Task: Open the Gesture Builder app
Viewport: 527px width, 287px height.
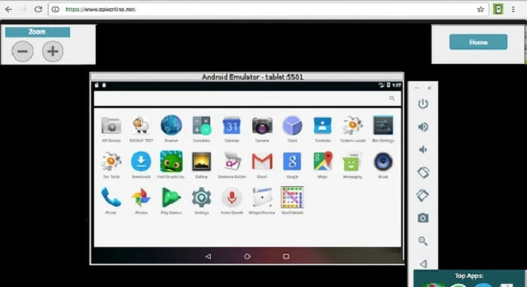Action: coord(232,162)
